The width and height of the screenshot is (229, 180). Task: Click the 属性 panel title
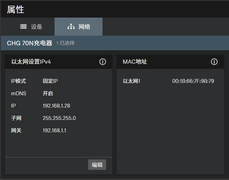[x=15, y=10]
